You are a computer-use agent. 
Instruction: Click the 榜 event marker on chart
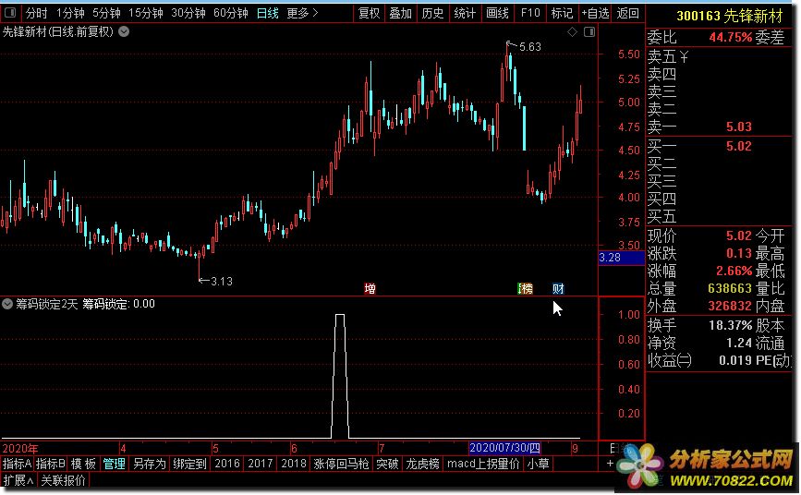point(525,289)
